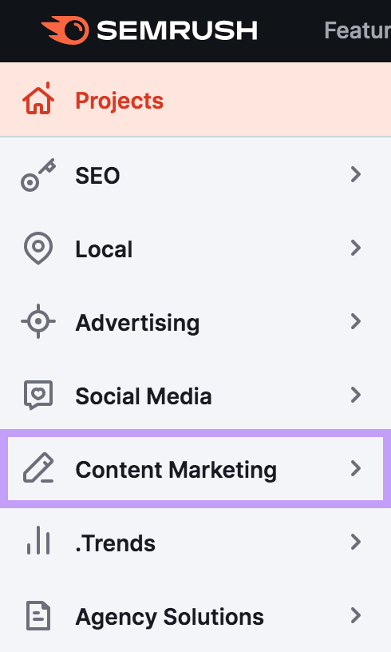
Task: Click the Agency Solutions document icon
Action: click(x=38, y=615)
